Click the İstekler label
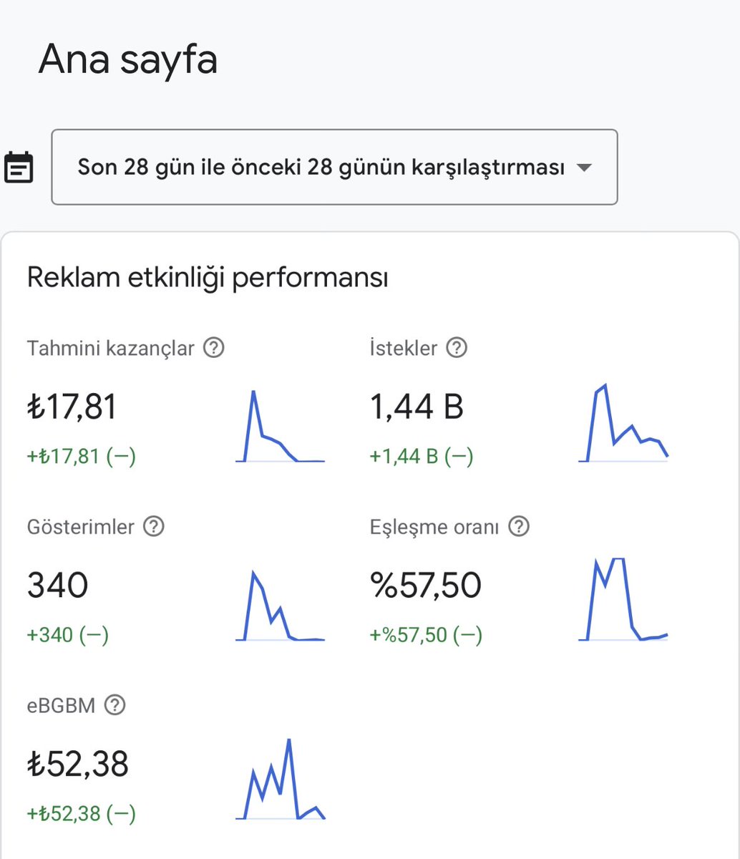 point(404,349)
